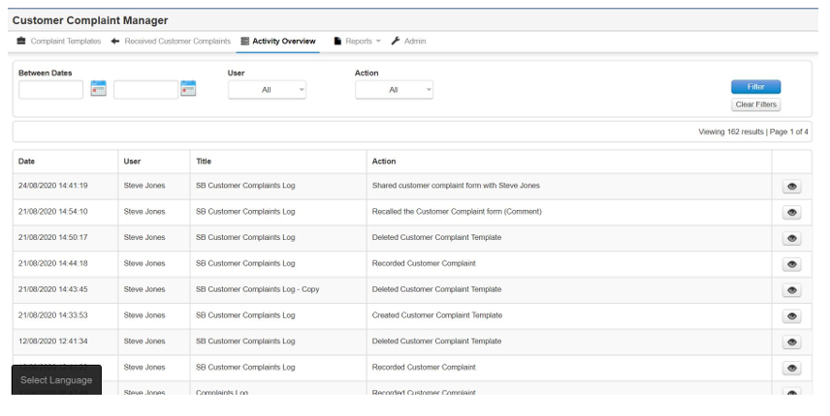Click the User column header
Screen dimensions: 830x416
click(x=132, y=161)
